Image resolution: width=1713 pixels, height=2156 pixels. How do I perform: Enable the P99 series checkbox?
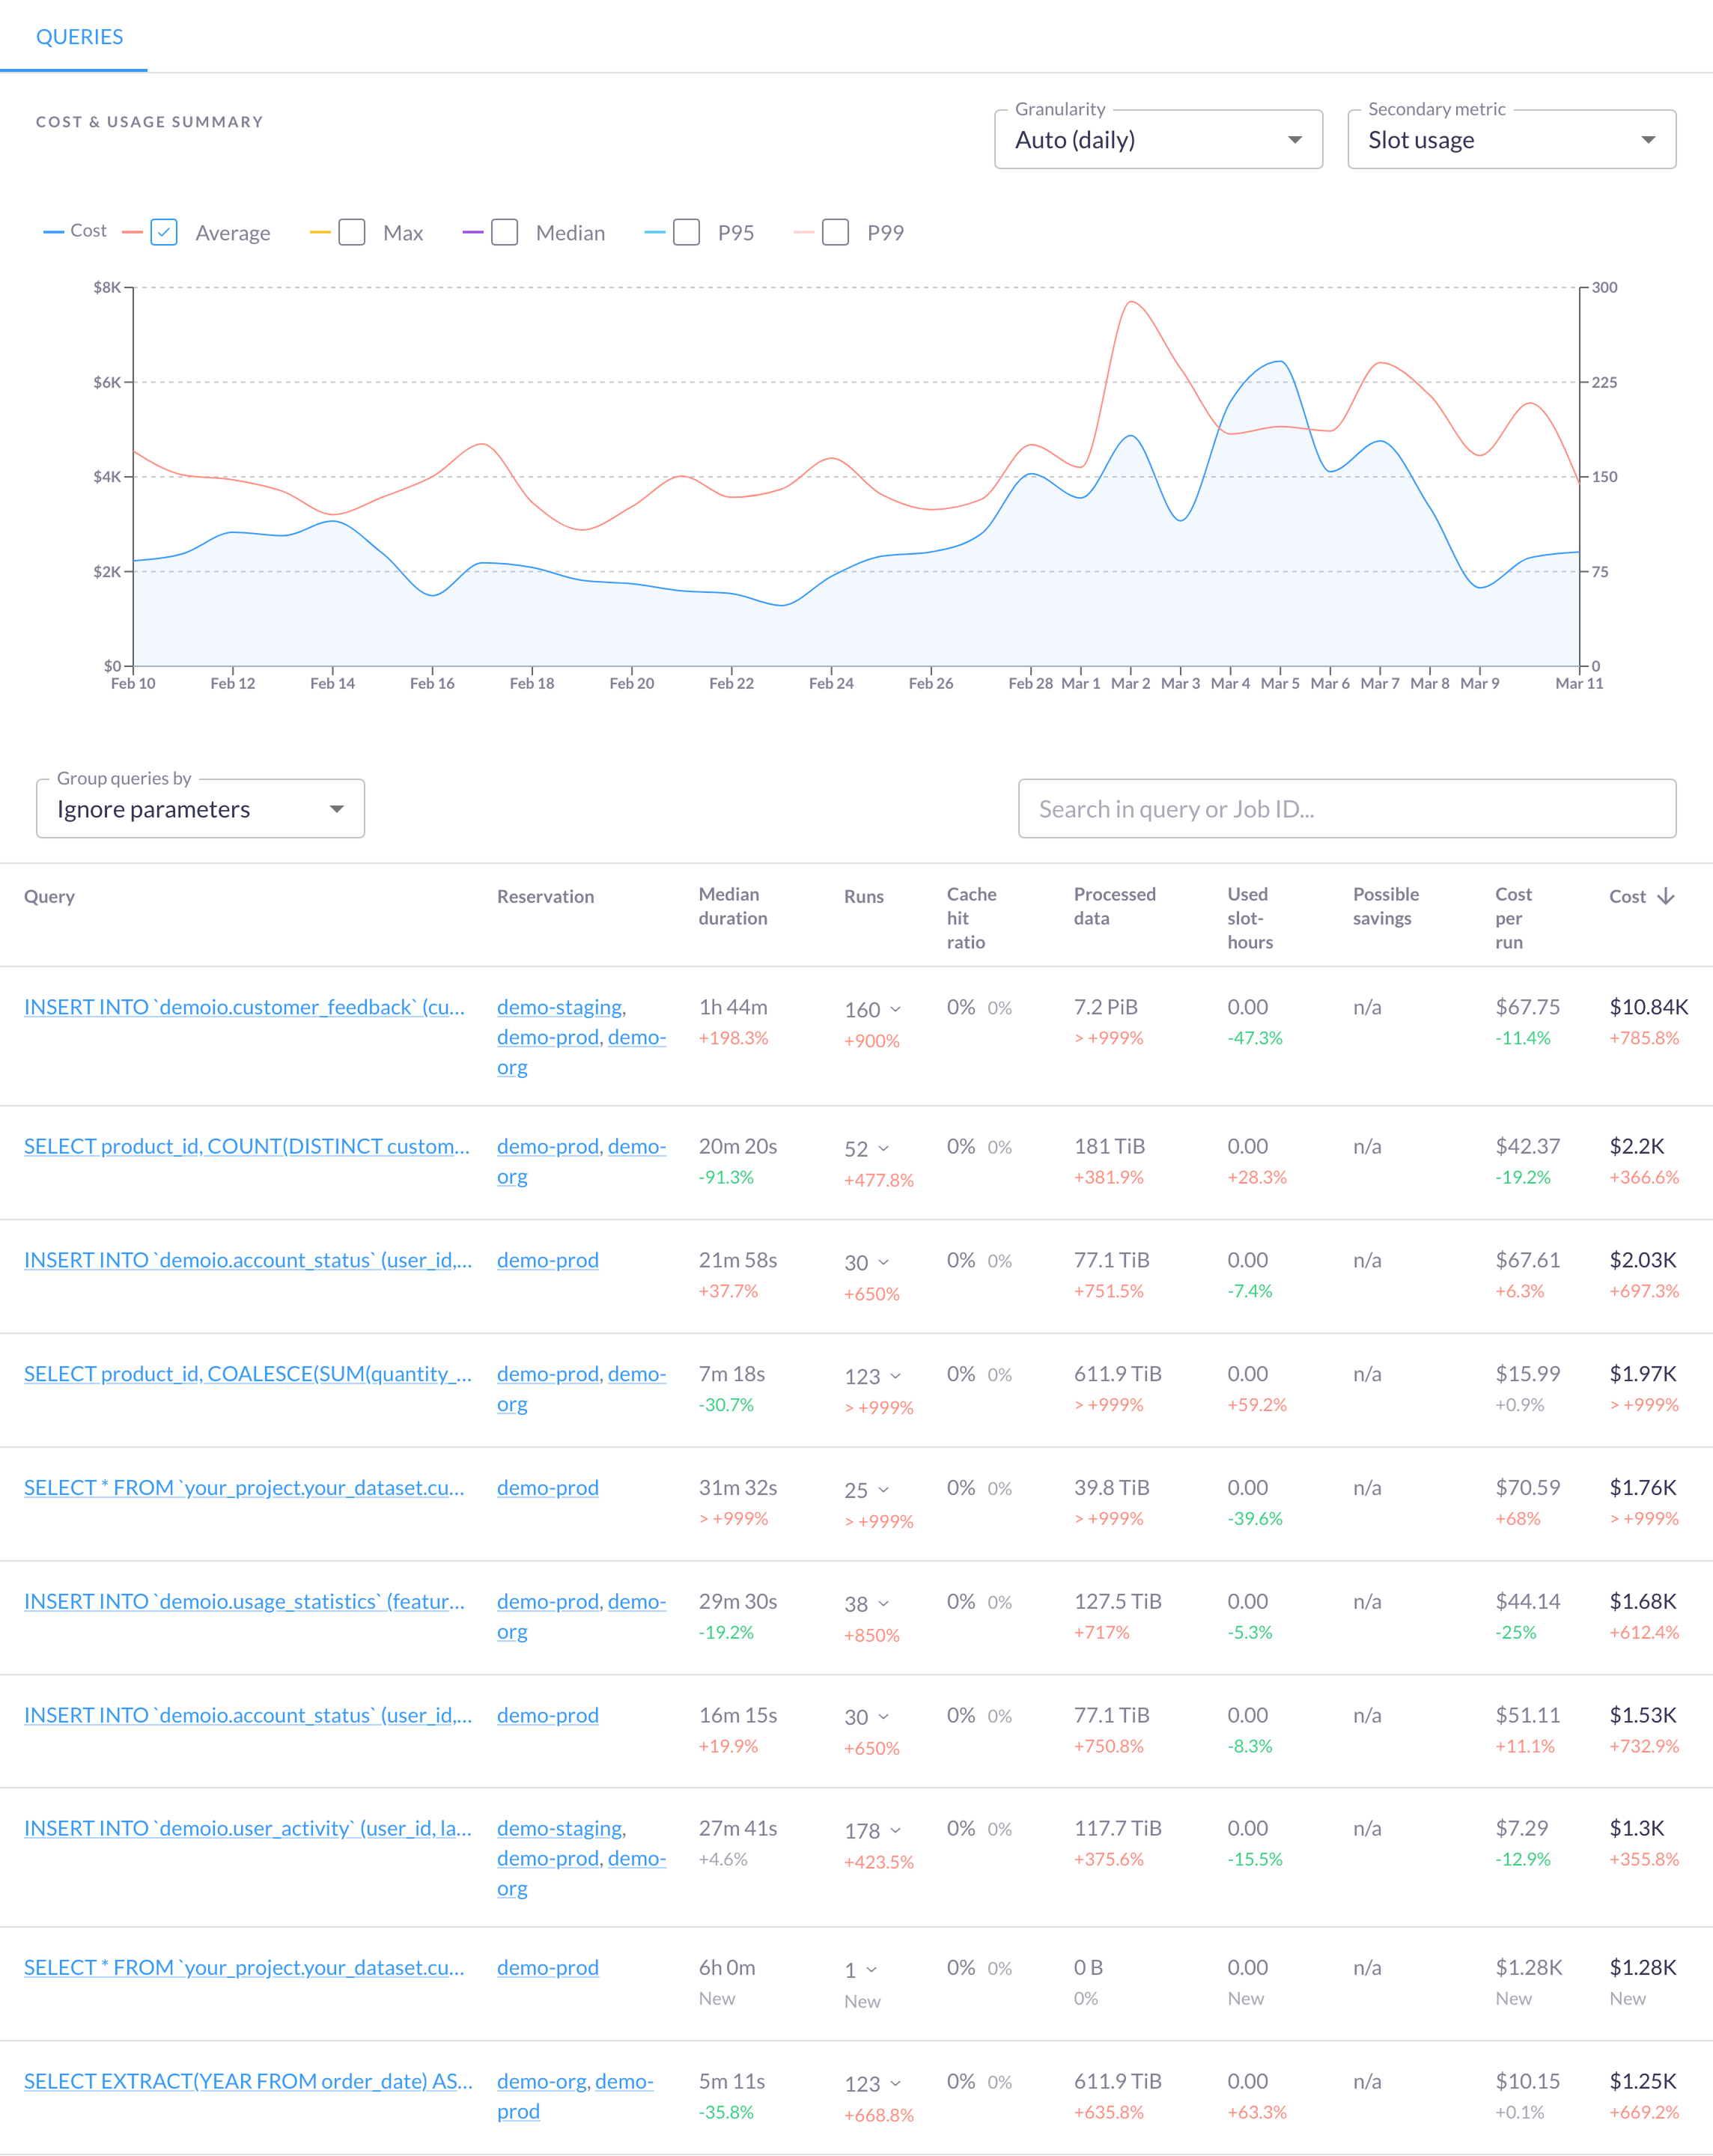[x=836, y=232]
